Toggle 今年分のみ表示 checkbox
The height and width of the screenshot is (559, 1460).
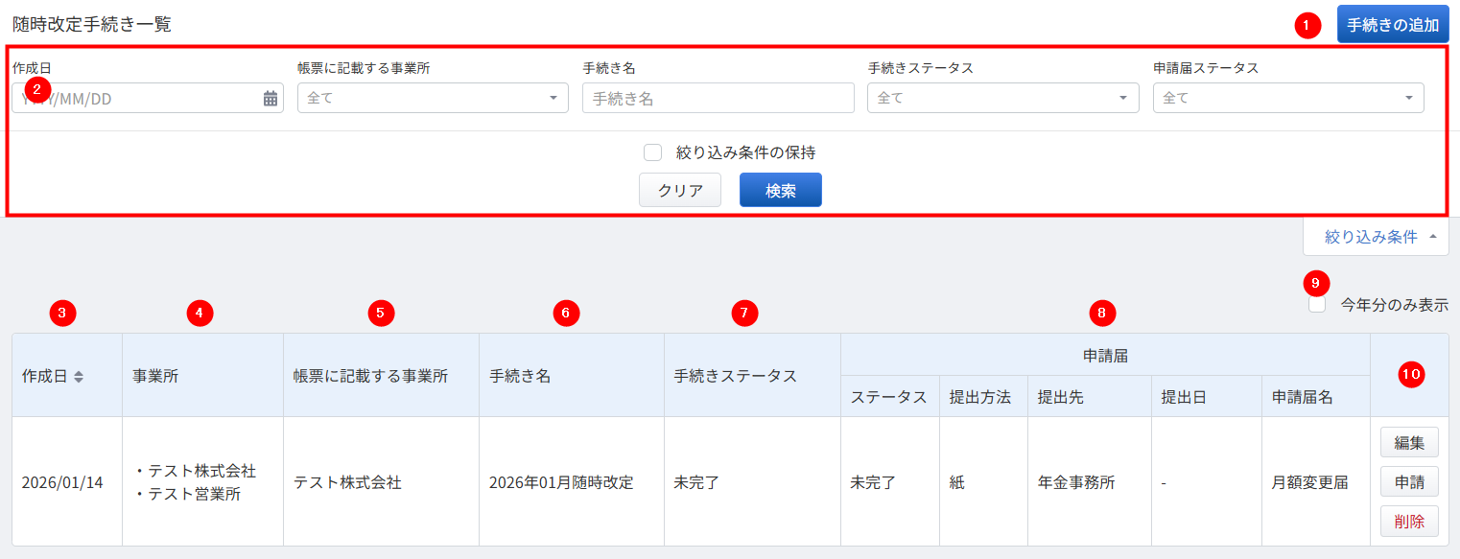coord(1318,306)
